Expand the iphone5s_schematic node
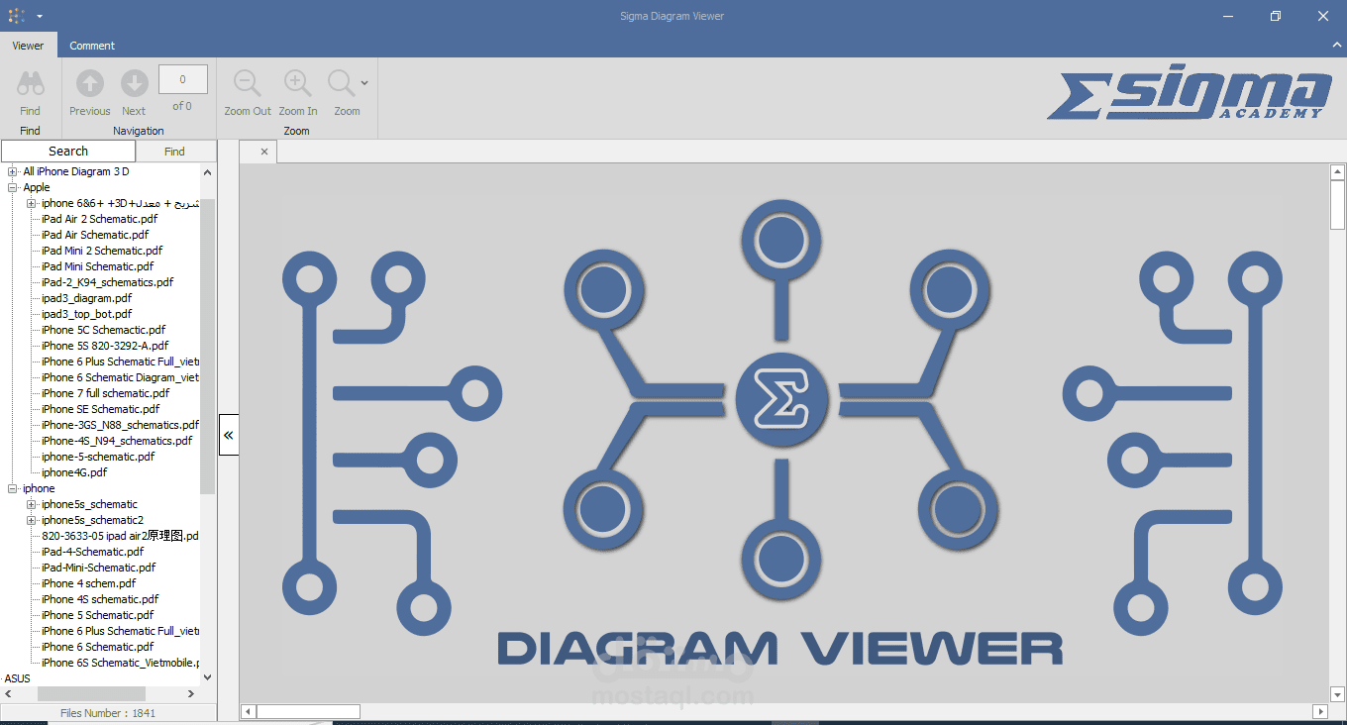 point(30,504)
